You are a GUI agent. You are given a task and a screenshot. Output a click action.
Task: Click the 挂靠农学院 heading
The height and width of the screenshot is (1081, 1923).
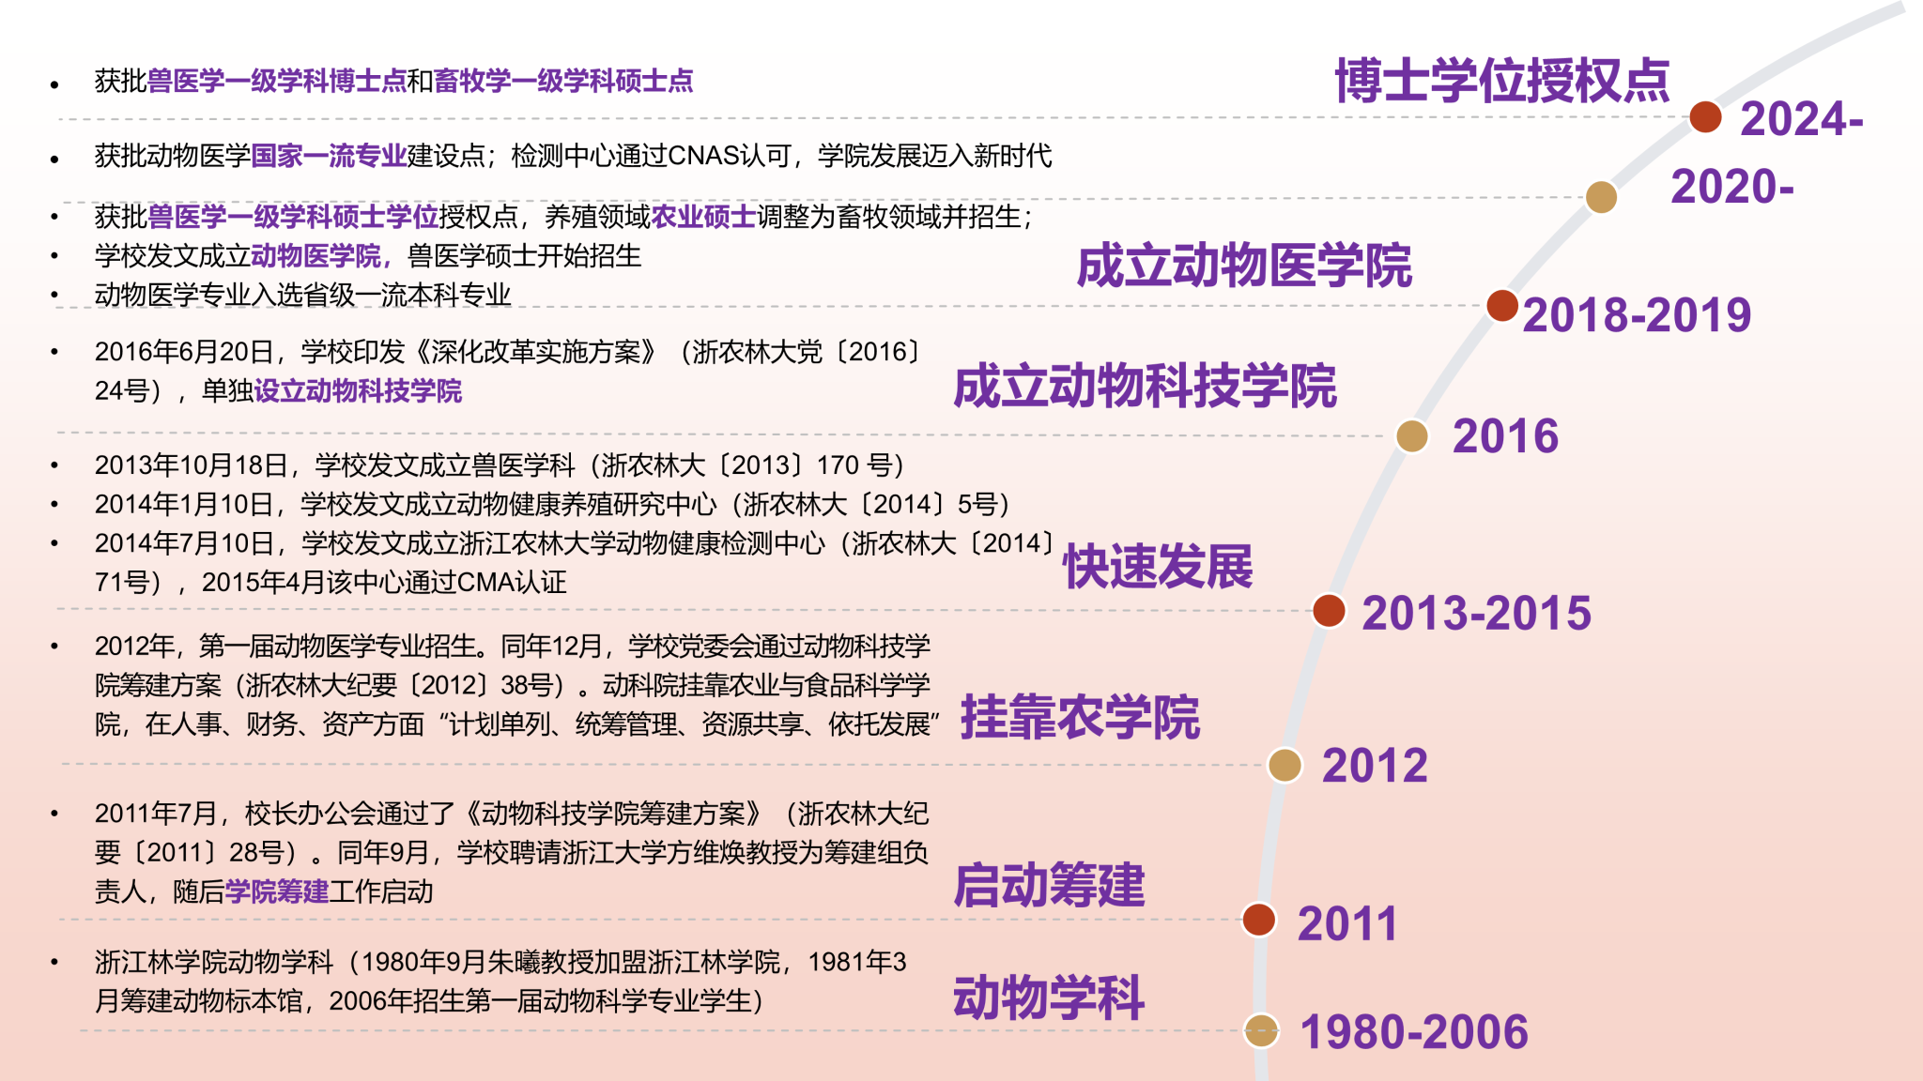coord(1080,718)
